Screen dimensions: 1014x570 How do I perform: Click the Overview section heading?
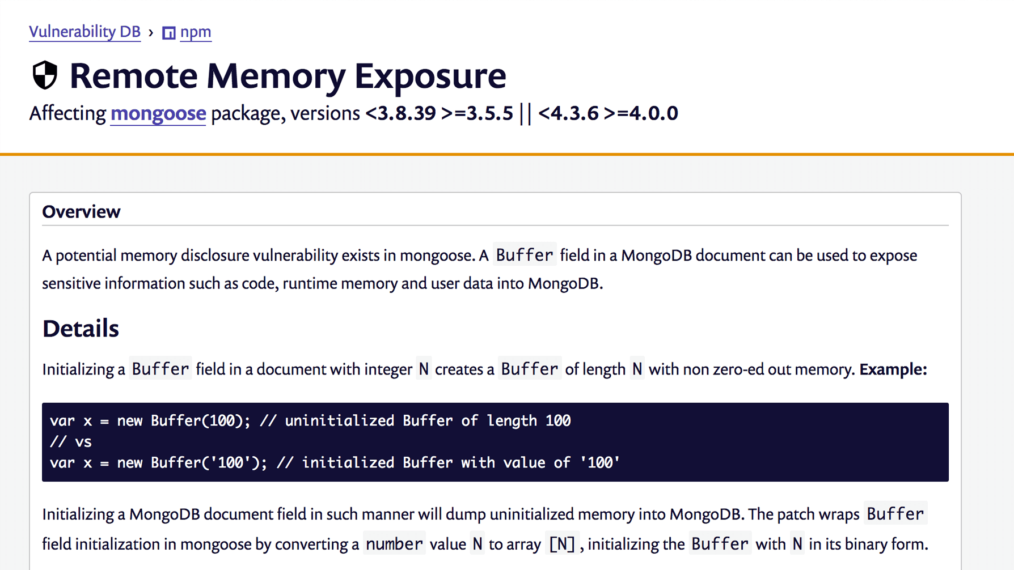point(81,211)
